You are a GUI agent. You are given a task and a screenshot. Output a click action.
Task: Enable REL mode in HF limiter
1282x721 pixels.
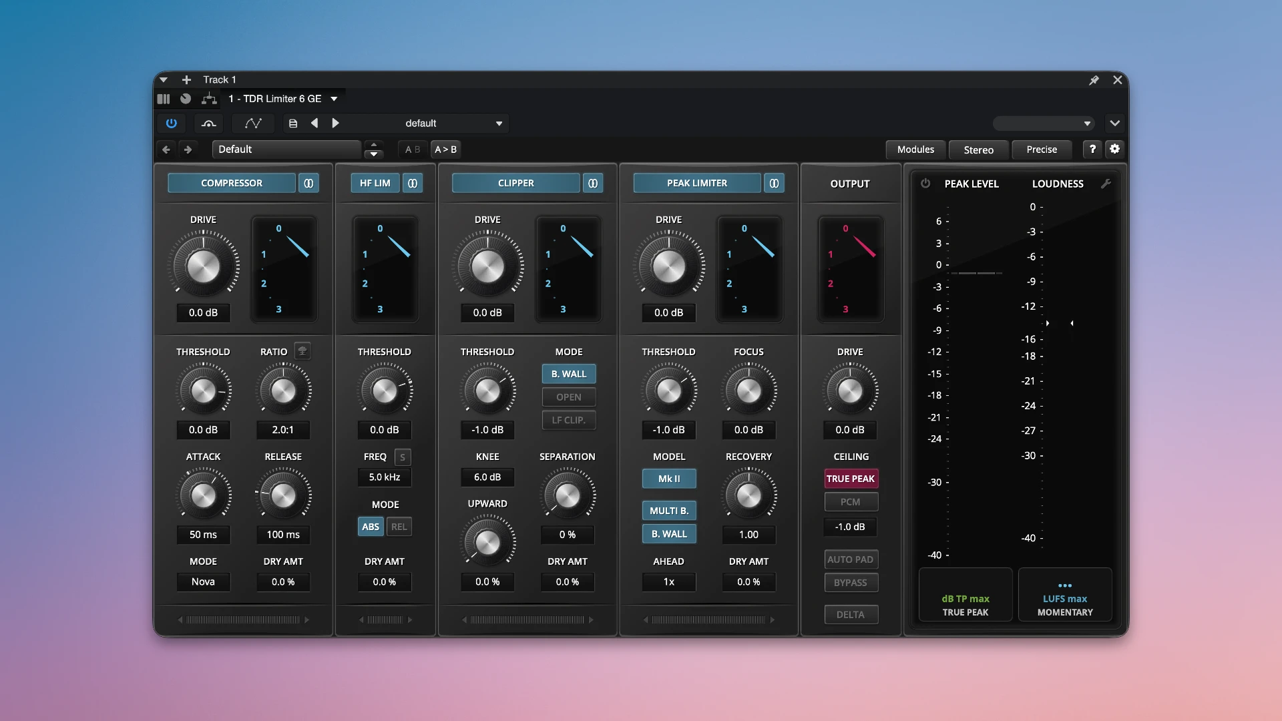pyautogui.click(x=399, y=527)
